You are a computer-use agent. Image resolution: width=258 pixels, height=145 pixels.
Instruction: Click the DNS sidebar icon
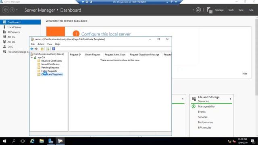pyautogui.click(x=4, y=47)
